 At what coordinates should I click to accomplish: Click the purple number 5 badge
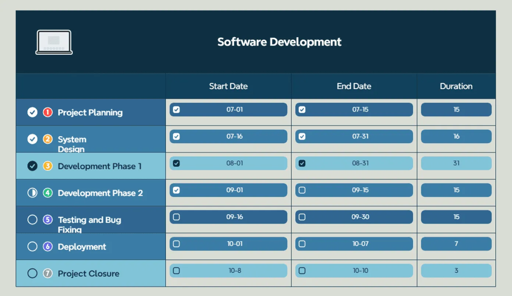point(48,220)
